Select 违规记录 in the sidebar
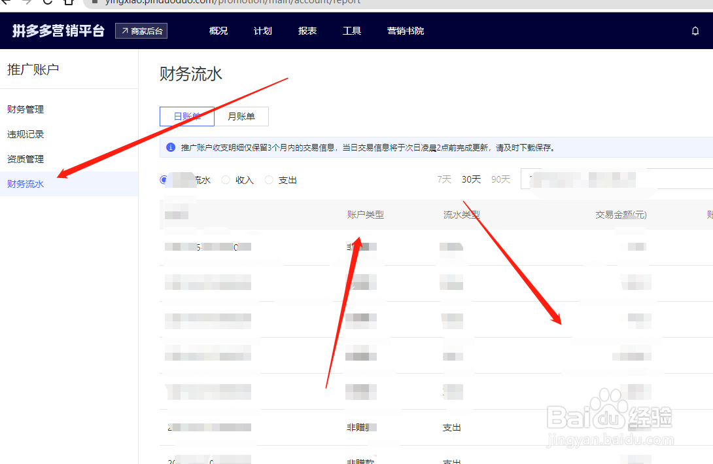713x464 pixels. 26,134
